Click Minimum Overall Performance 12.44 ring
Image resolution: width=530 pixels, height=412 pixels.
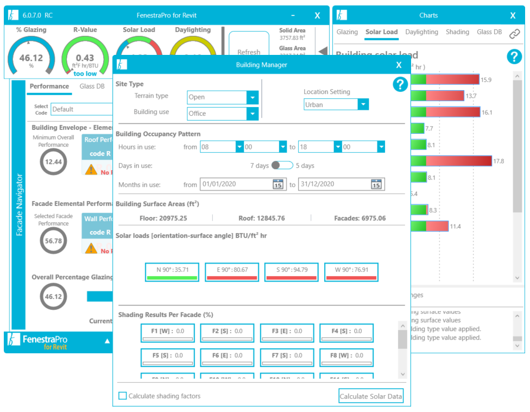pos(53,161)
